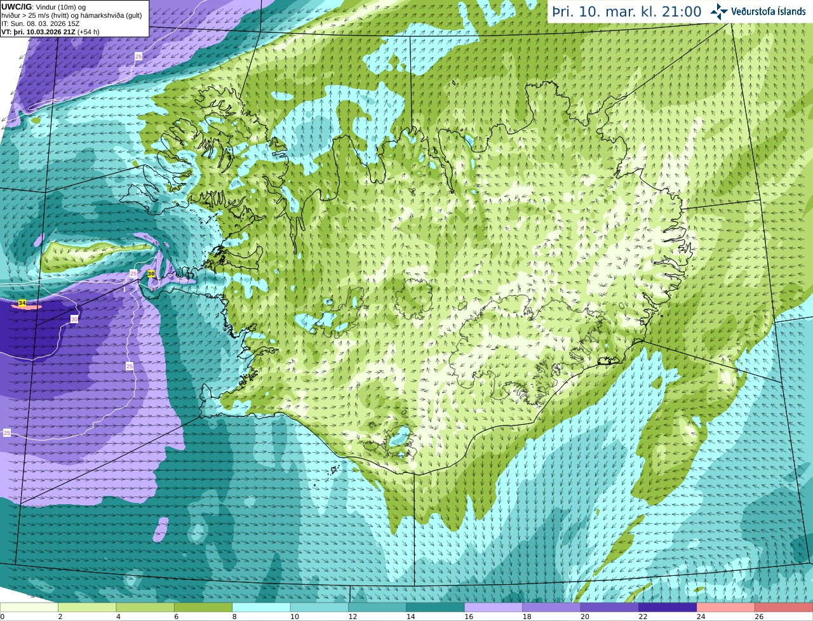The image size is (813, 621).
Task: Click the 'VT: þri. 10.03.2026 21Z (+54 h)' line
Action: coord(50,32)
